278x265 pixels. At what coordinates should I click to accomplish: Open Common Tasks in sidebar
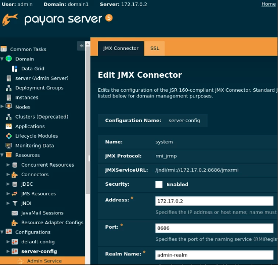point(28,49)
